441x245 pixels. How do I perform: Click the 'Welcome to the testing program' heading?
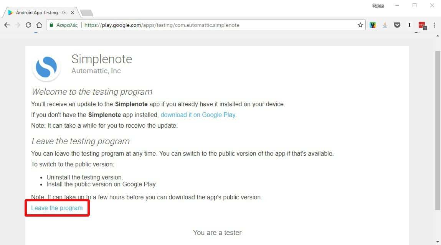coord(92,92)
